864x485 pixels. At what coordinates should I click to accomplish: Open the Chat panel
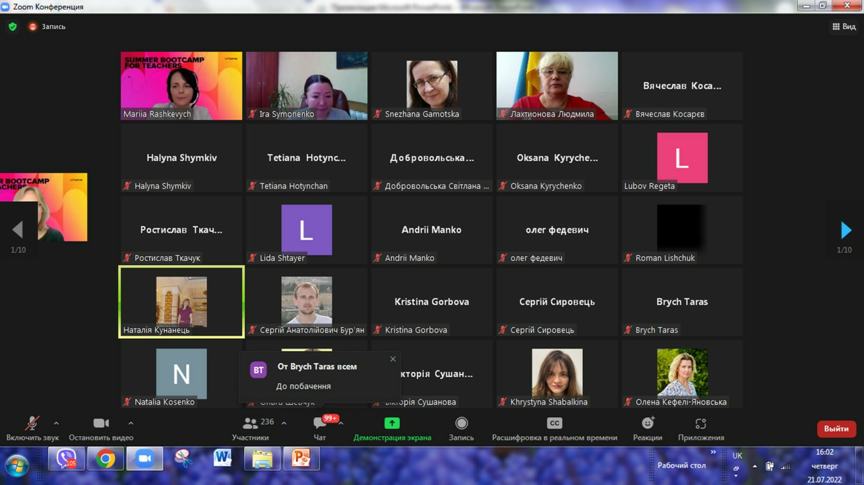pos(320,423)
